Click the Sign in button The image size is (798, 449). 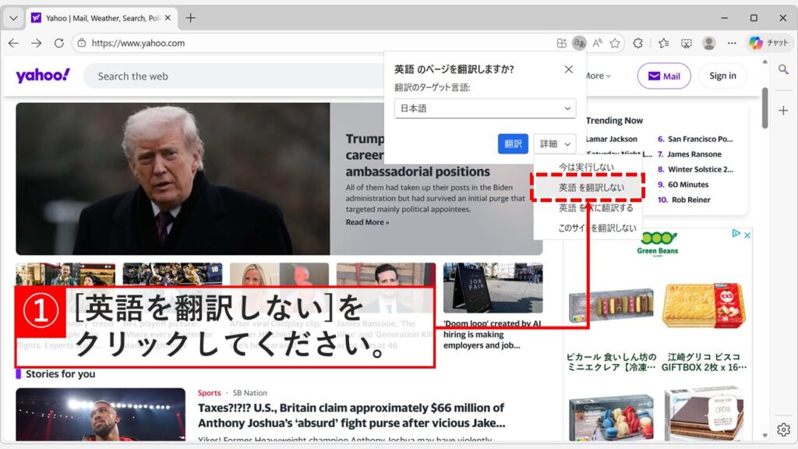[x=722, y=76]
